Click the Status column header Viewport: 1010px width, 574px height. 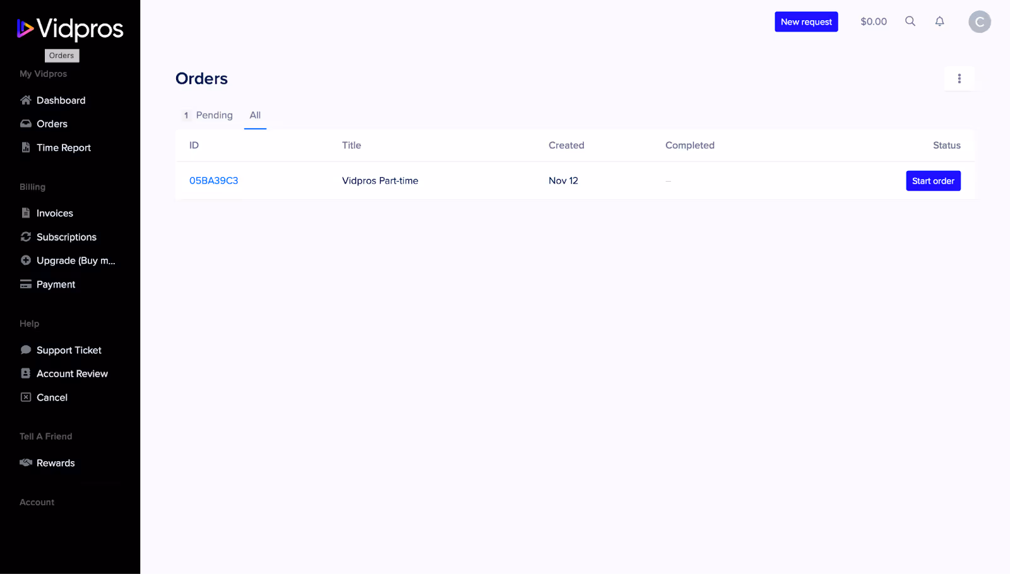tap(947, 145)
